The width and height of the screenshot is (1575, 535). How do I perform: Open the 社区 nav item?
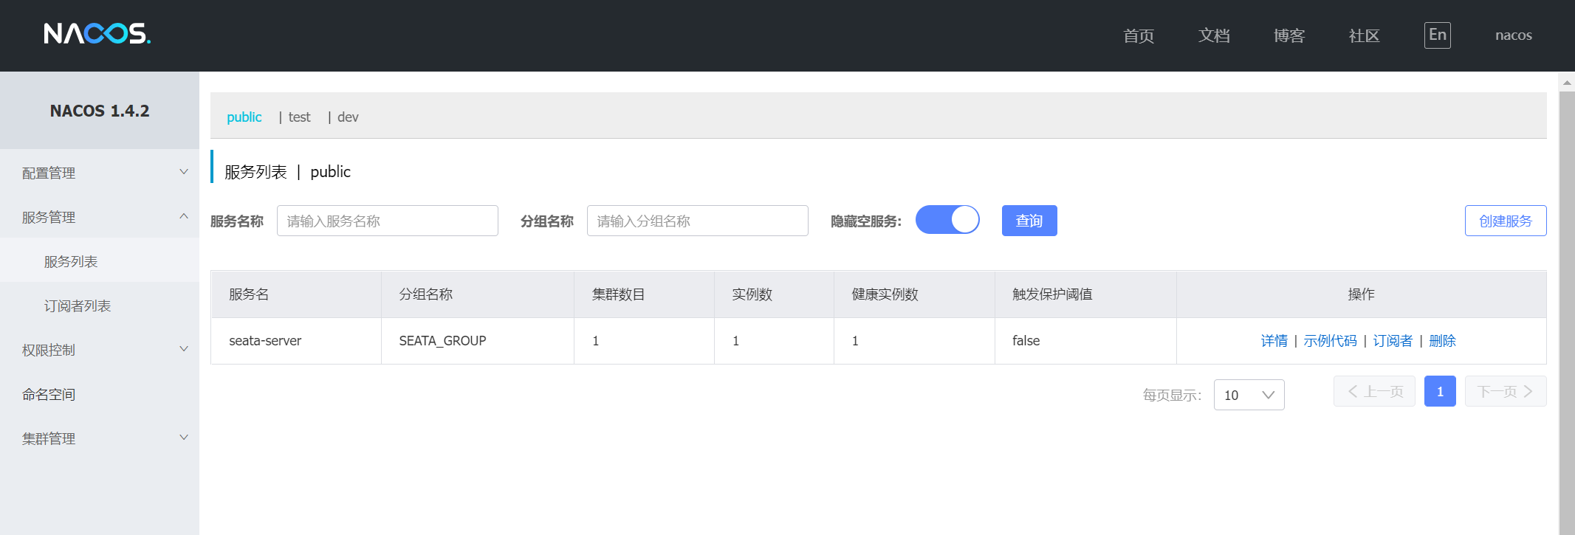click(x=1364, y=35)
